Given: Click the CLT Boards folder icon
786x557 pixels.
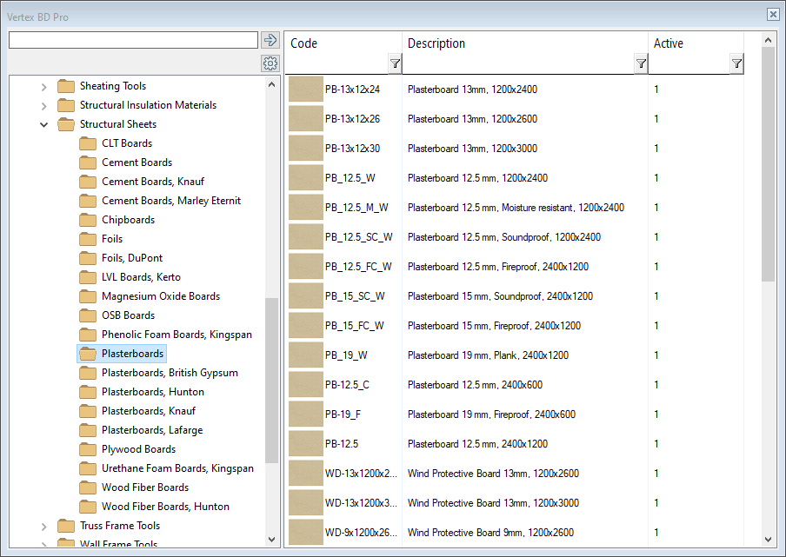Looking at the screenshot, I should tap(88, 143).
